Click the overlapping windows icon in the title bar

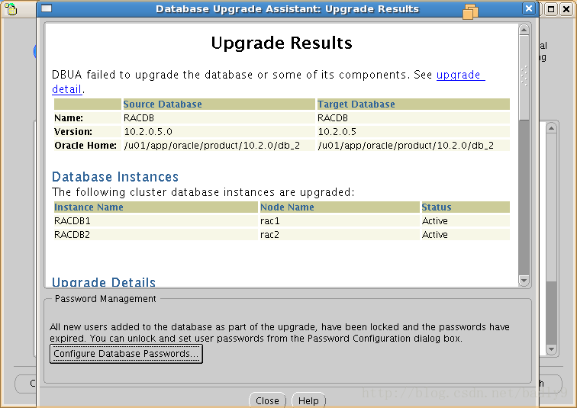click(x=470, y=11)
